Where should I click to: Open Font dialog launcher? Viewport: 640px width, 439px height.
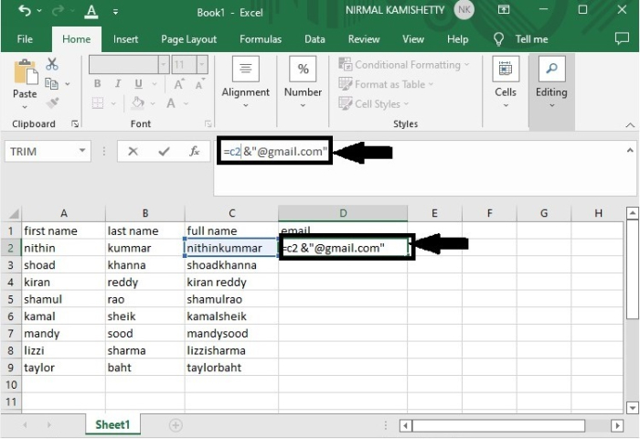pos(208,123)
